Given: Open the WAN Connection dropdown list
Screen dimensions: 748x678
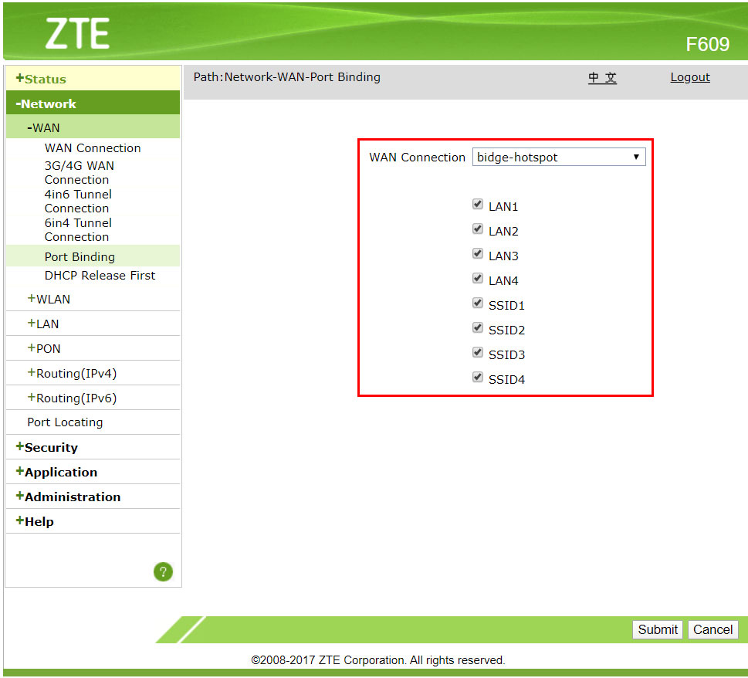Looking at the screenshot, I should [559, 157].
